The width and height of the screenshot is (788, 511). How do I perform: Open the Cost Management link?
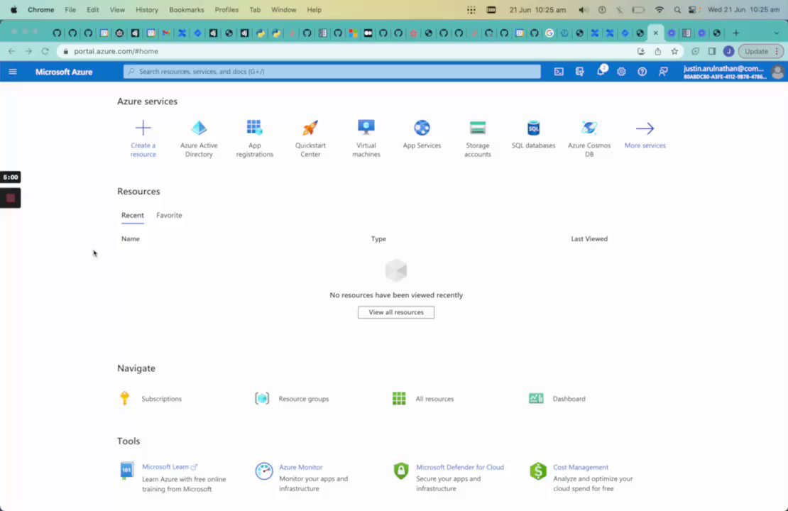pyautogui.click(x=581, y=467)
